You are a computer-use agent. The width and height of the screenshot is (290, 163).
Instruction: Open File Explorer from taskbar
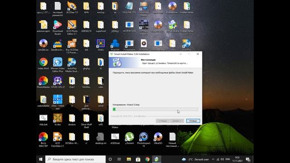coord(129,159)
